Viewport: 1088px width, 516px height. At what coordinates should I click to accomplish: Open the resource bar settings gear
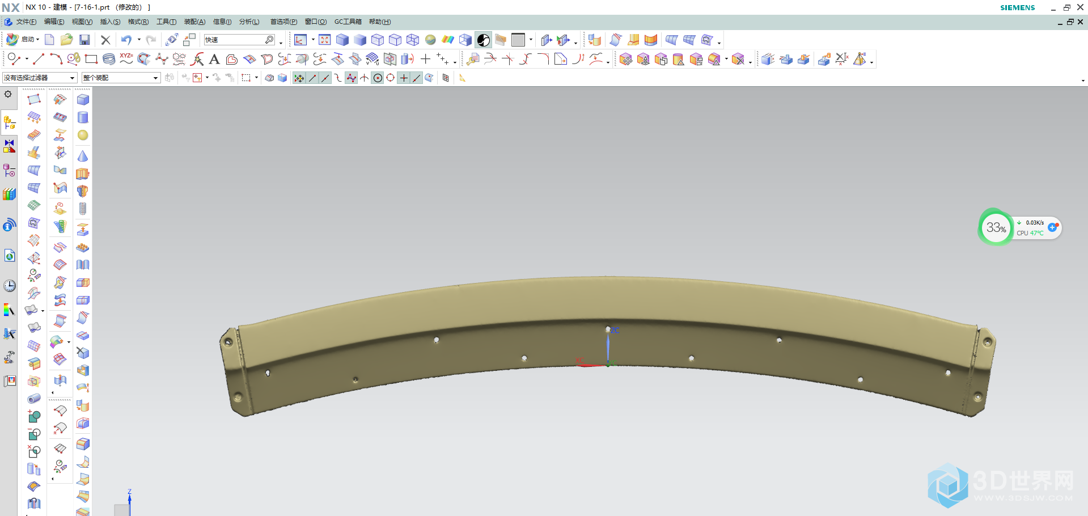tap(8, 94)
